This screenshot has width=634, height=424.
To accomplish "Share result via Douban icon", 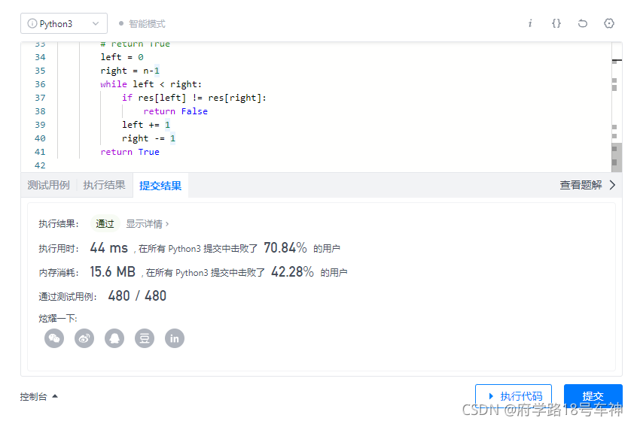I will [145, 338].
